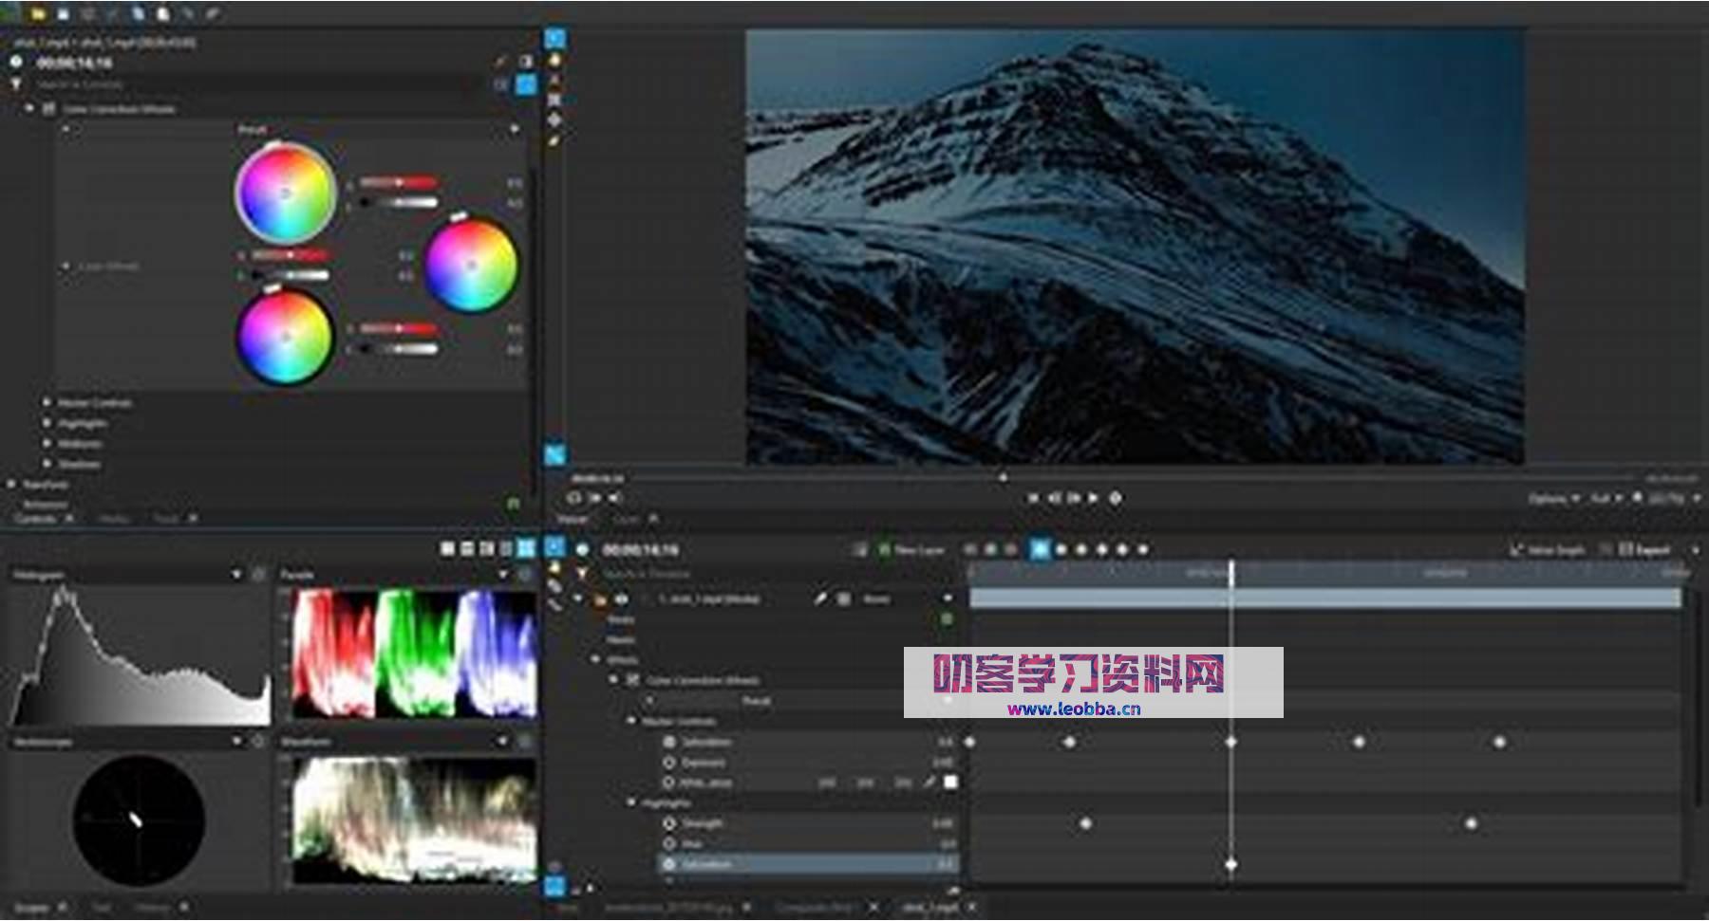Open the Value Graph view
The width and height of the screenshot is (1709, 921).
tap(1548, 550)
